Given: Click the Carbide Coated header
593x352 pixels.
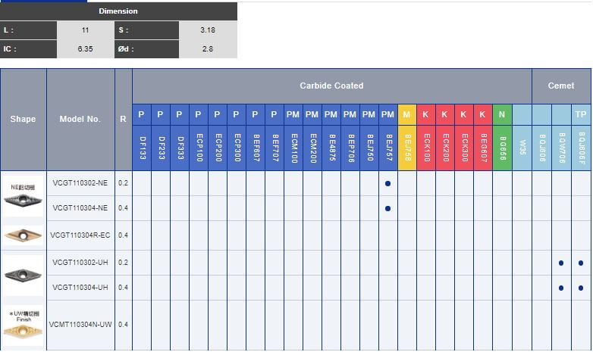Looking at the screenshot, I should click(x=331, y=86).
